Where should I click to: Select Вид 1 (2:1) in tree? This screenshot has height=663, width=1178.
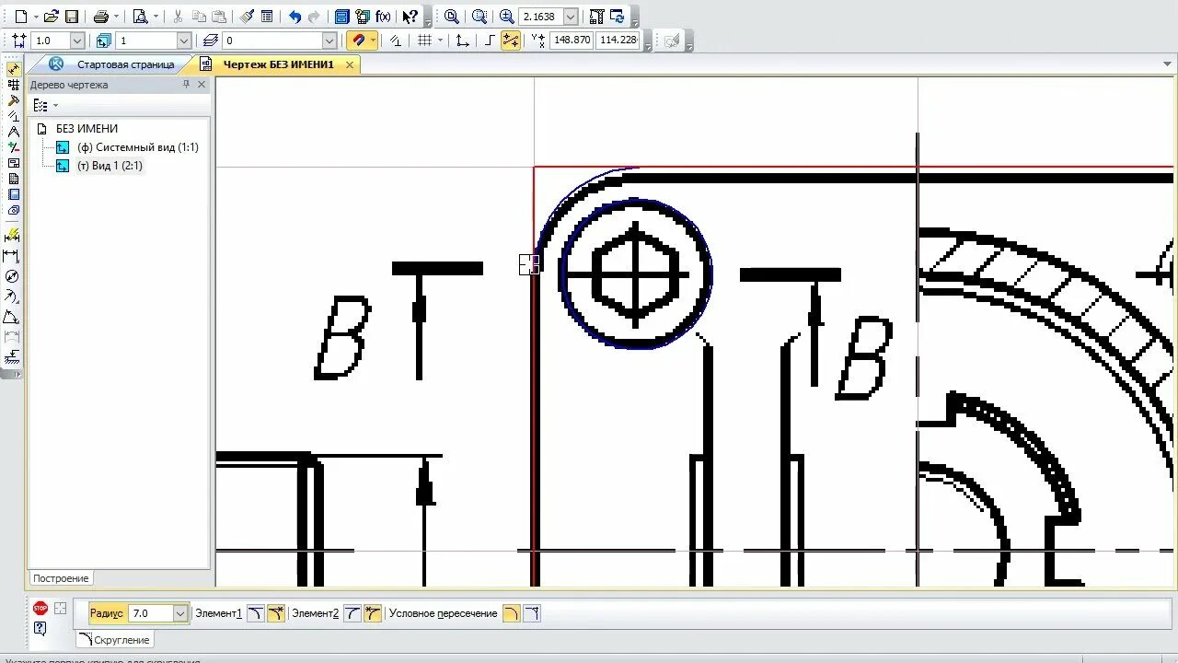click(x=110, y=166)
